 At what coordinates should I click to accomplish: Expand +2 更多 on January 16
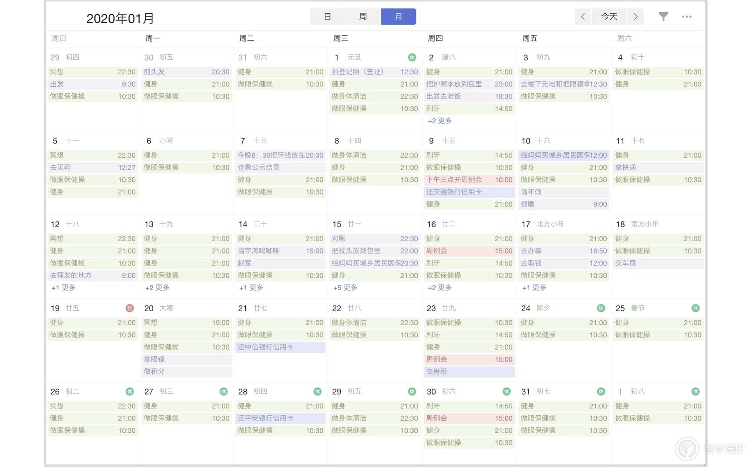pyautogui.click(x=439, y=288)
